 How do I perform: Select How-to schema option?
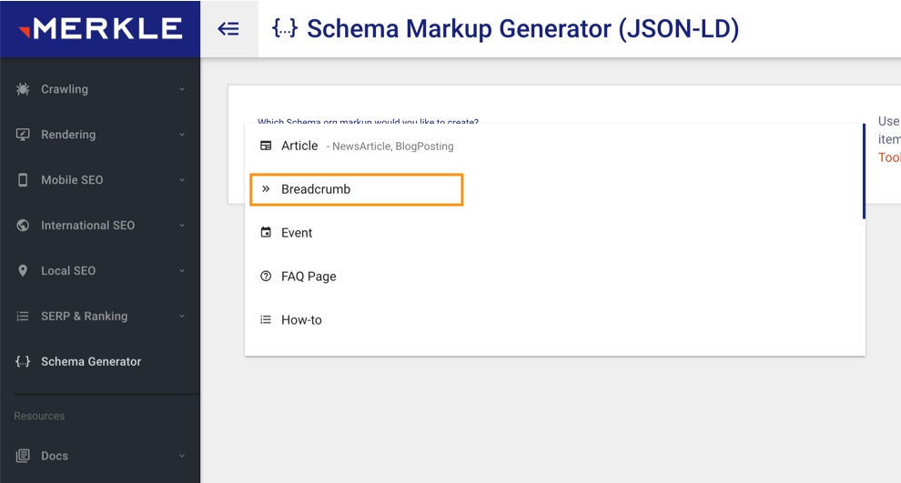[554, 320]
